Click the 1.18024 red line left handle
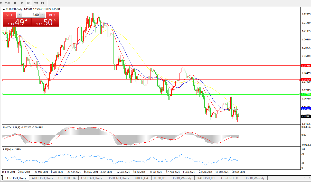 pyautogui.click(x=3, y=80)
